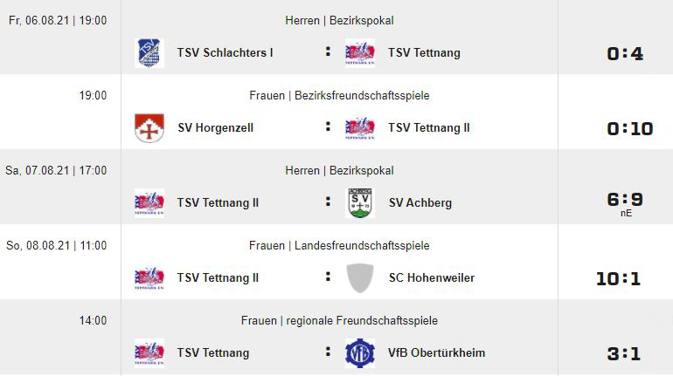Click the SV Achberg club crest
The height and width of the screenshot is (376, 673).
pos(360,203)
